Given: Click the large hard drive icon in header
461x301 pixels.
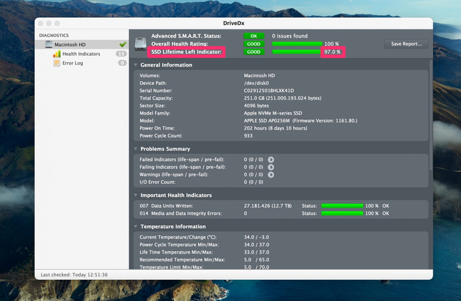Looking at the screenshot, I should click(x=140, y=43).
